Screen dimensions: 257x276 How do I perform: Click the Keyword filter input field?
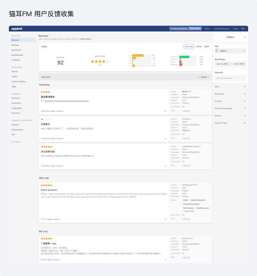tap(230, 78)
